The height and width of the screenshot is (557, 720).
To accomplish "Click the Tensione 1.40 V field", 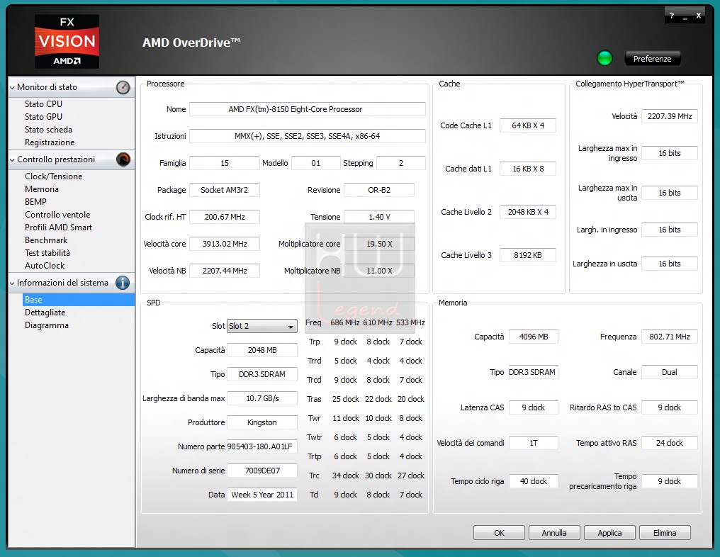I will point(379,217).
